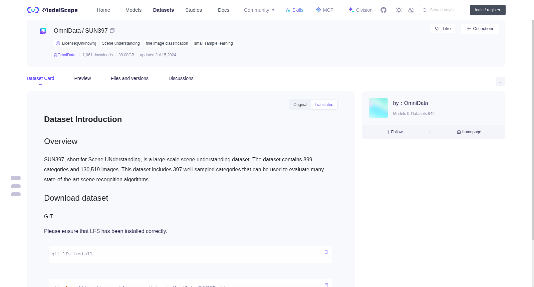Open the OmniData gradient avatar thumbnail
Screen dimensions: 534x287
coord(378,108)
